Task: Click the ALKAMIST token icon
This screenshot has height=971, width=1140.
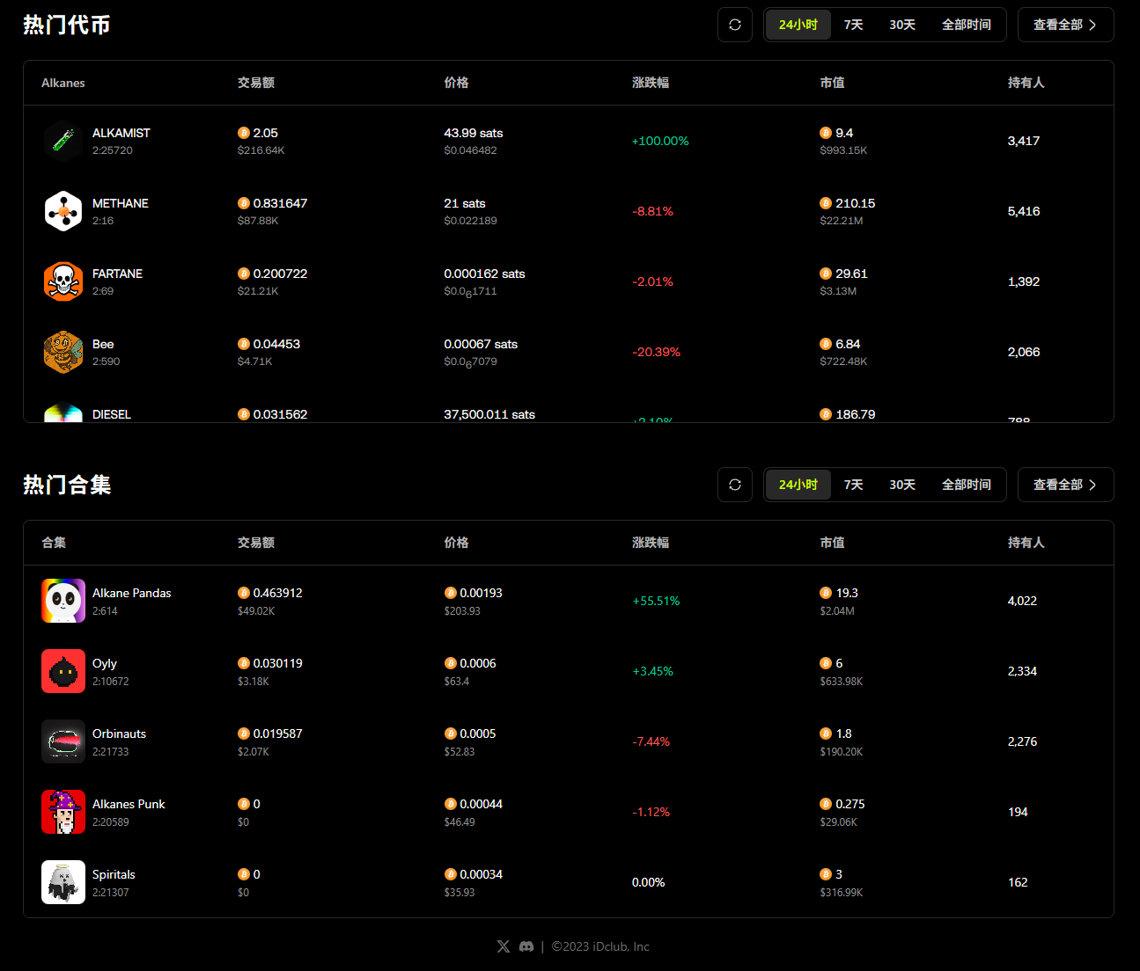Action: (63, 141)
